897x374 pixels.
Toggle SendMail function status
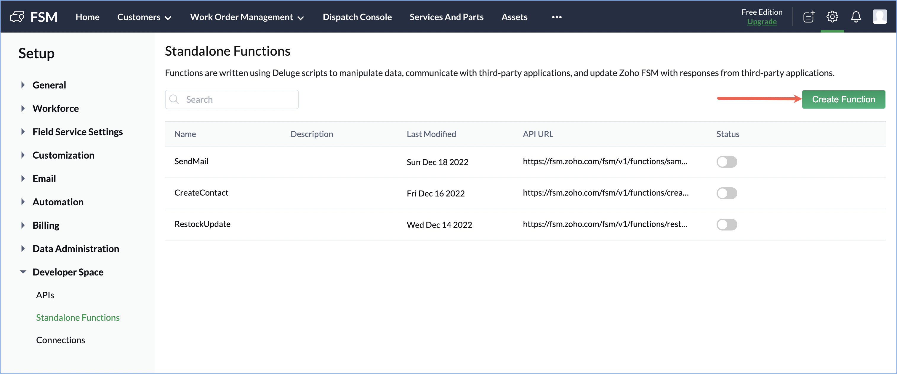pos(727,162)
